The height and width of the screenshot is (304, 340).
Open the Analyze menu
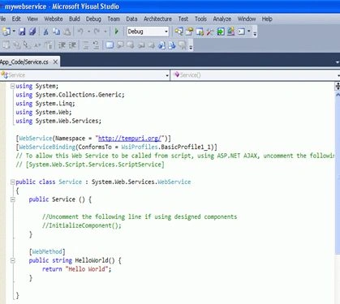click(222, 19)
